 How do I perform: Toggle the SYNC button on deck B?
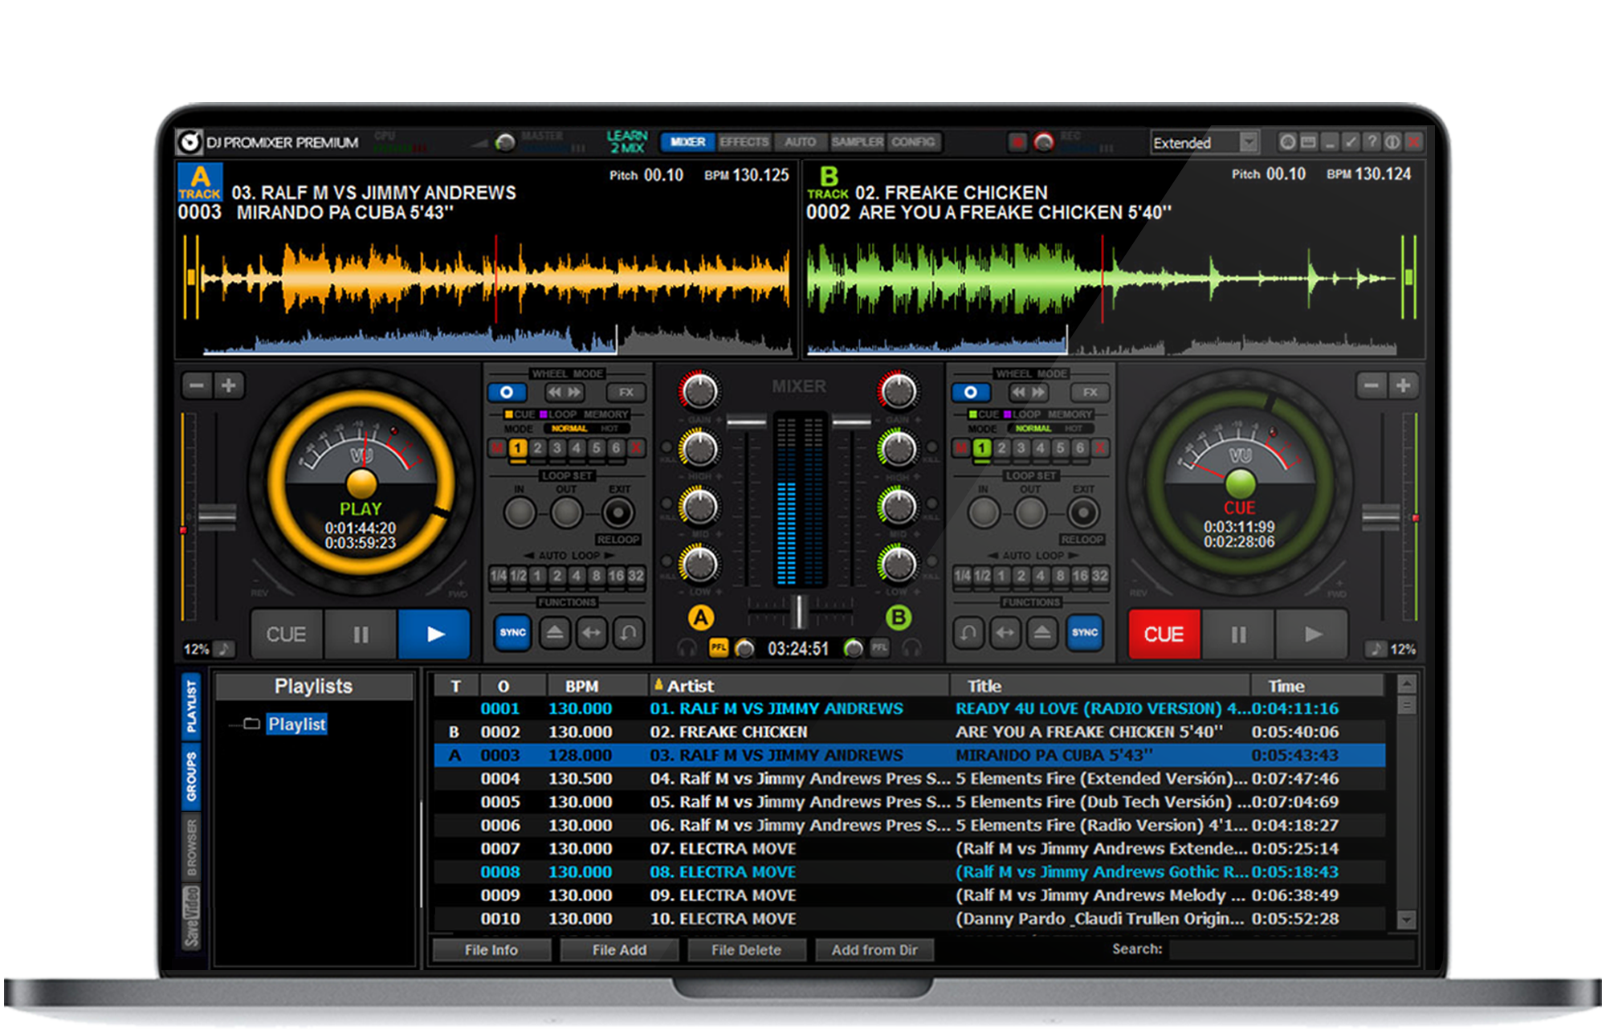1084,633
